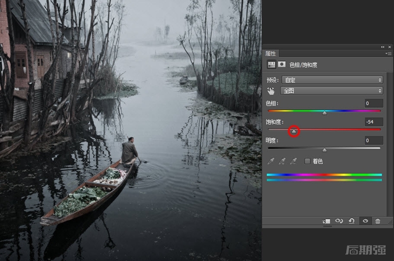Click the man rowing the boat in image
Viewport: 394px width, 261px height.
[129, 151]
